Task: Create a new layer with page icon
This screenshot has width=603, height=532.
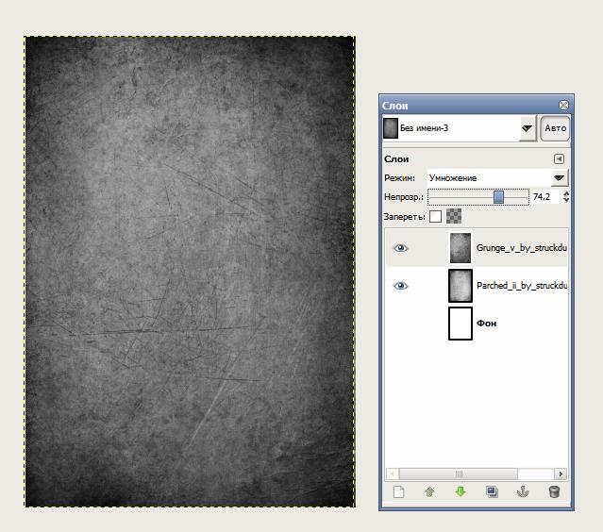Action: click(x=399, y=491)
